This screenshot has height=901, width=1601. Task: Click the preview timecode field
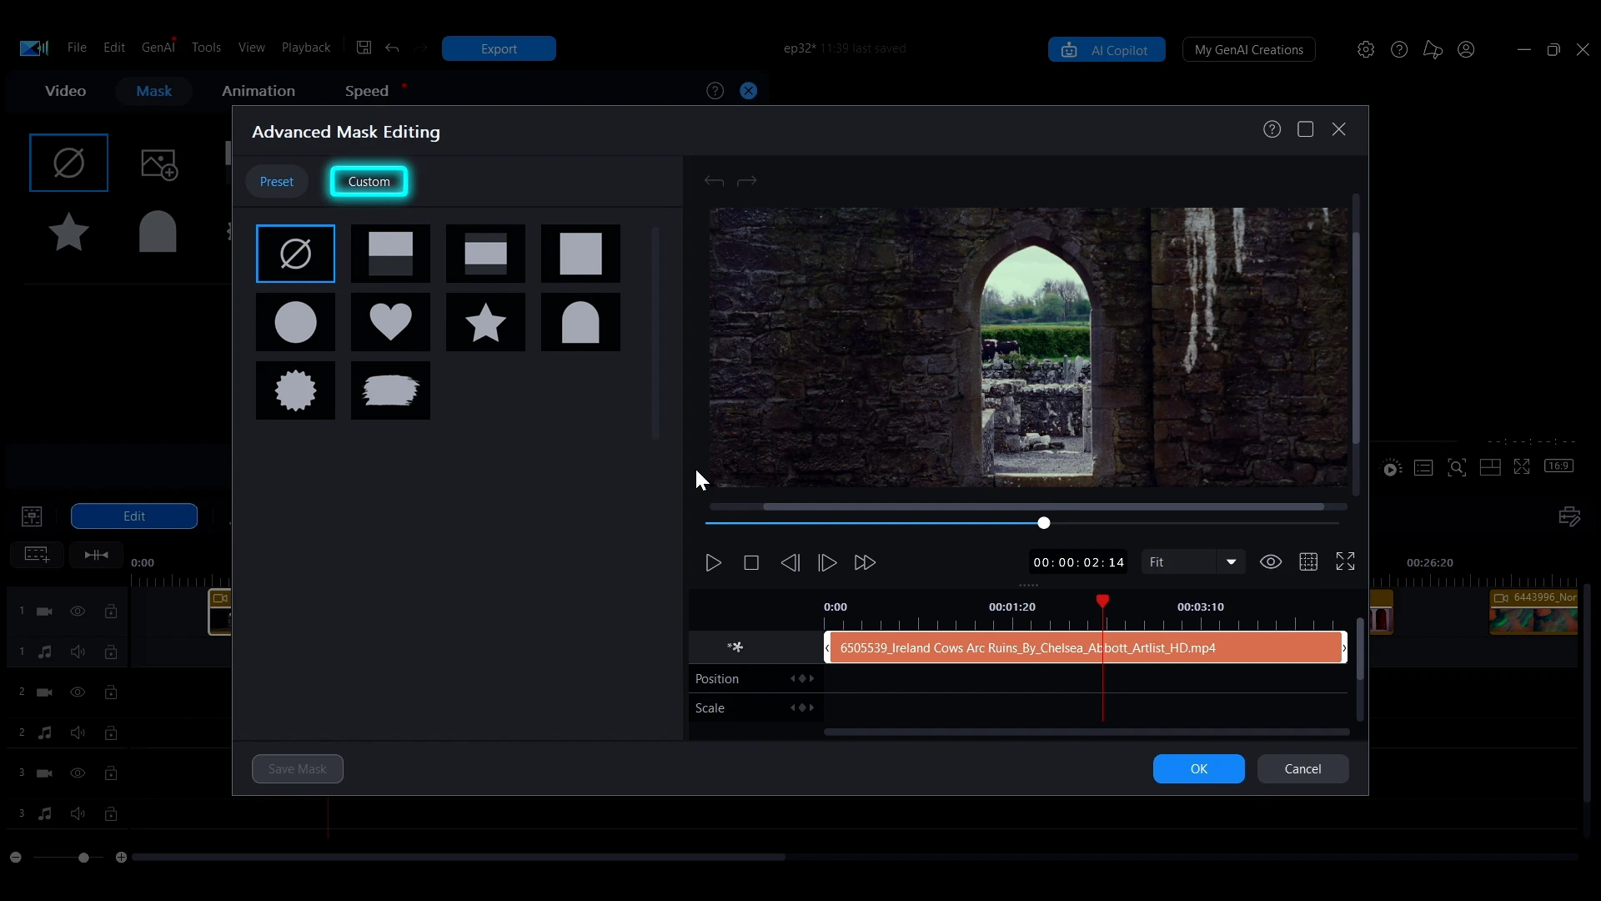[1079, 562]
